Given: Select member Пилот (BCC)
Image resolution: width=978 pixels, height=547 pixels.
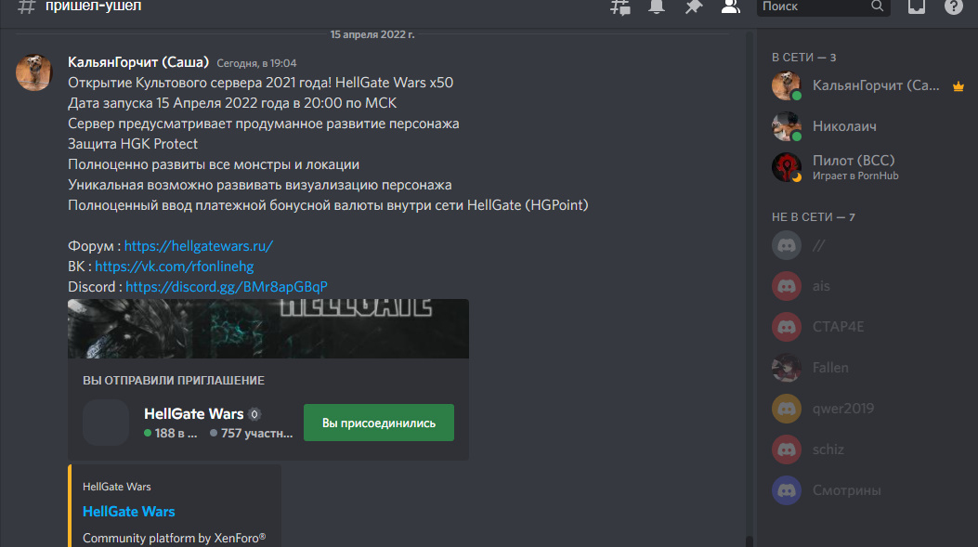Looking at the screenshot, I should (867, 167).
